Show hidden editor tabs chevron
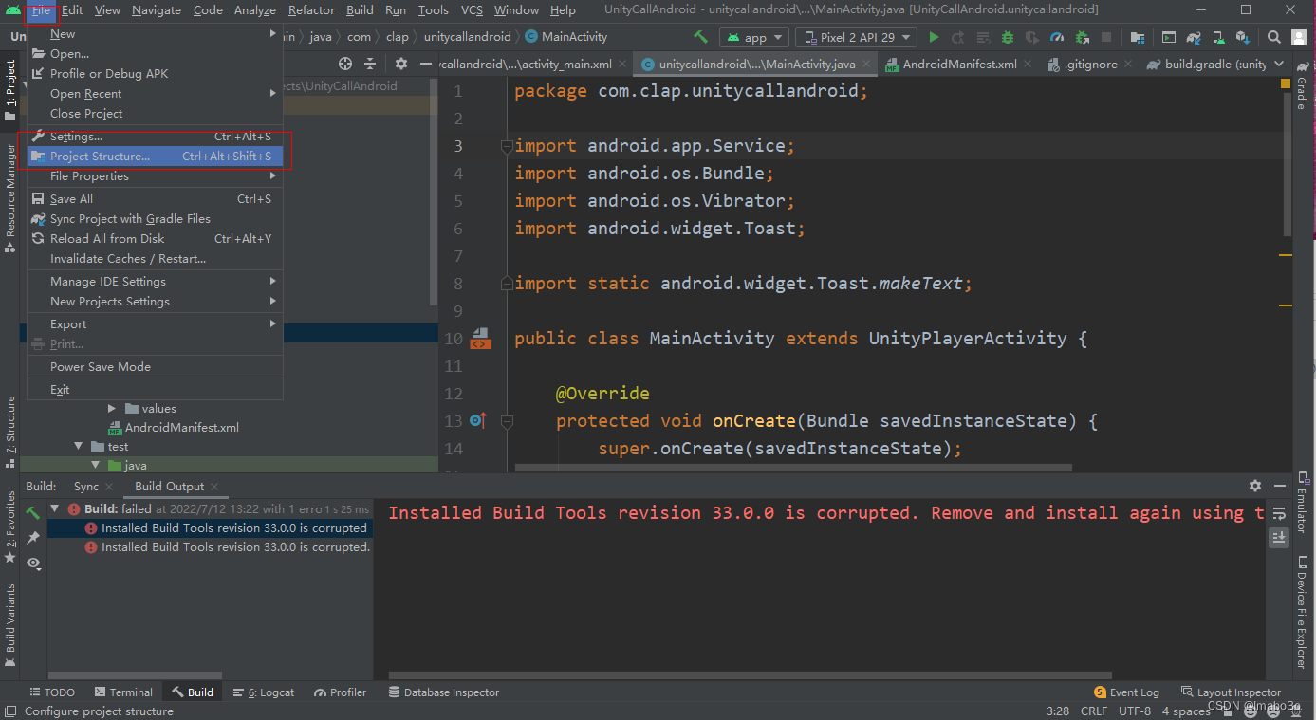Image resolution: width=1316 pixels, height=720 pixels. point(1279,64)
